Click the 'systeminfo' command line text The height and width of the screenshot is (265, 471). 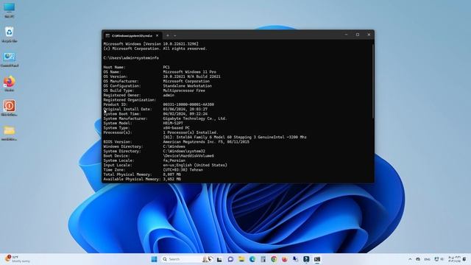tap(147, 58)
